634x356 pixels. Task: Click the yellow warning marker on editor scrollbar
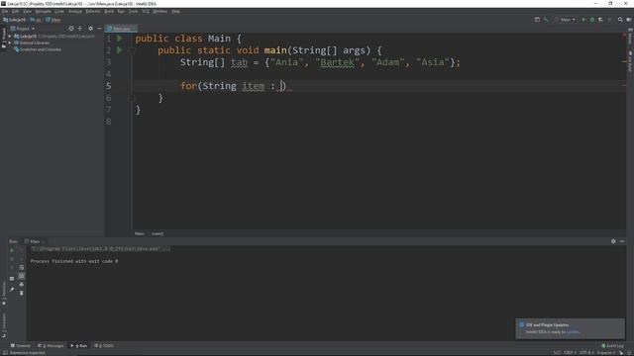point(624,61)
